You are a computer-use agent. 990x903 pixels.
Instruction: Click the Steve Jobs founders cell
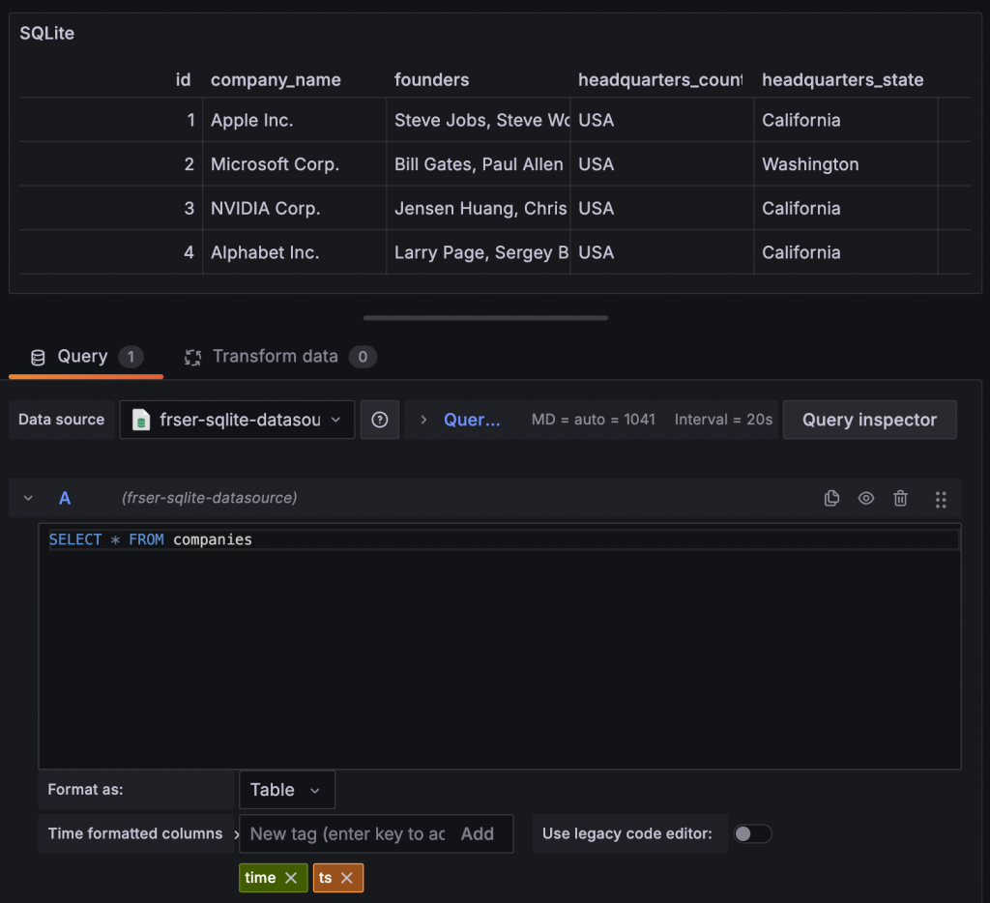(x=479, y=120)
